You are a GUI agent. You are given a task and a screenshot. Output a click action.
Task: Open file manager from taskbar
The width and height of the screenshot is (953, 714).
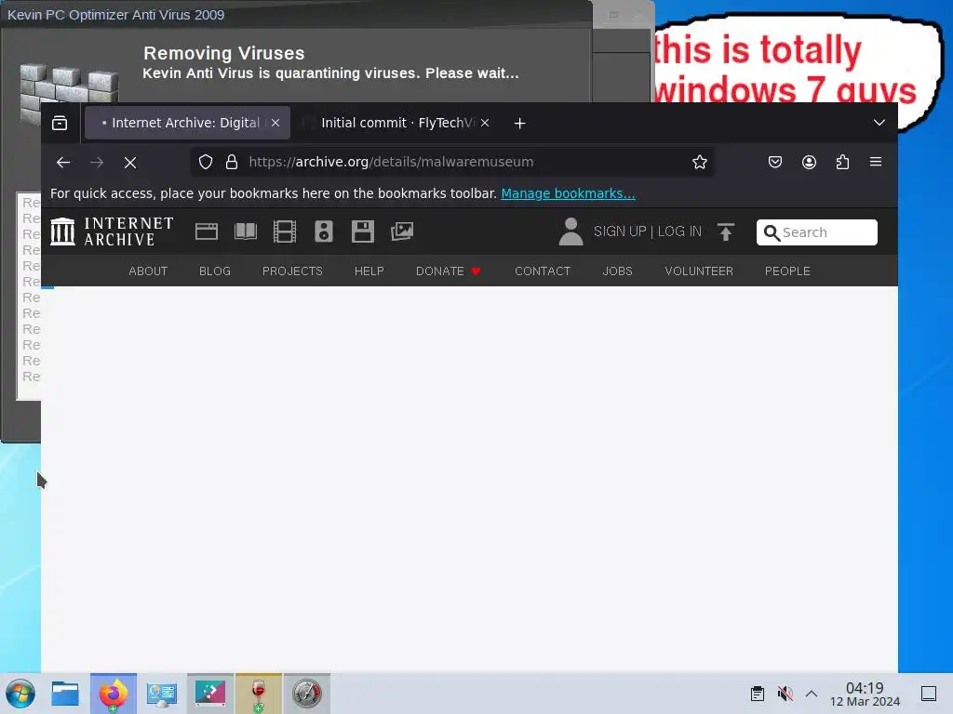65,694
